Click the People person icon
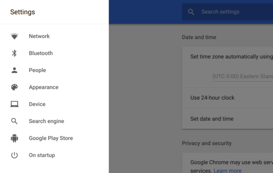Image resolution: width=273 pixels, height=173 pixels. [14, 70]
